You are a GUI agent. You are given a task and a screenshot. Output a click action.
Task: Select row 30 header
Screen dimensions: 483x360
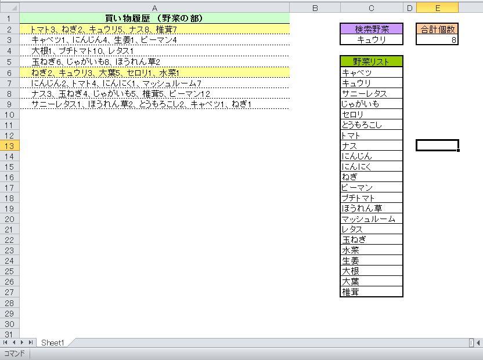9,323
